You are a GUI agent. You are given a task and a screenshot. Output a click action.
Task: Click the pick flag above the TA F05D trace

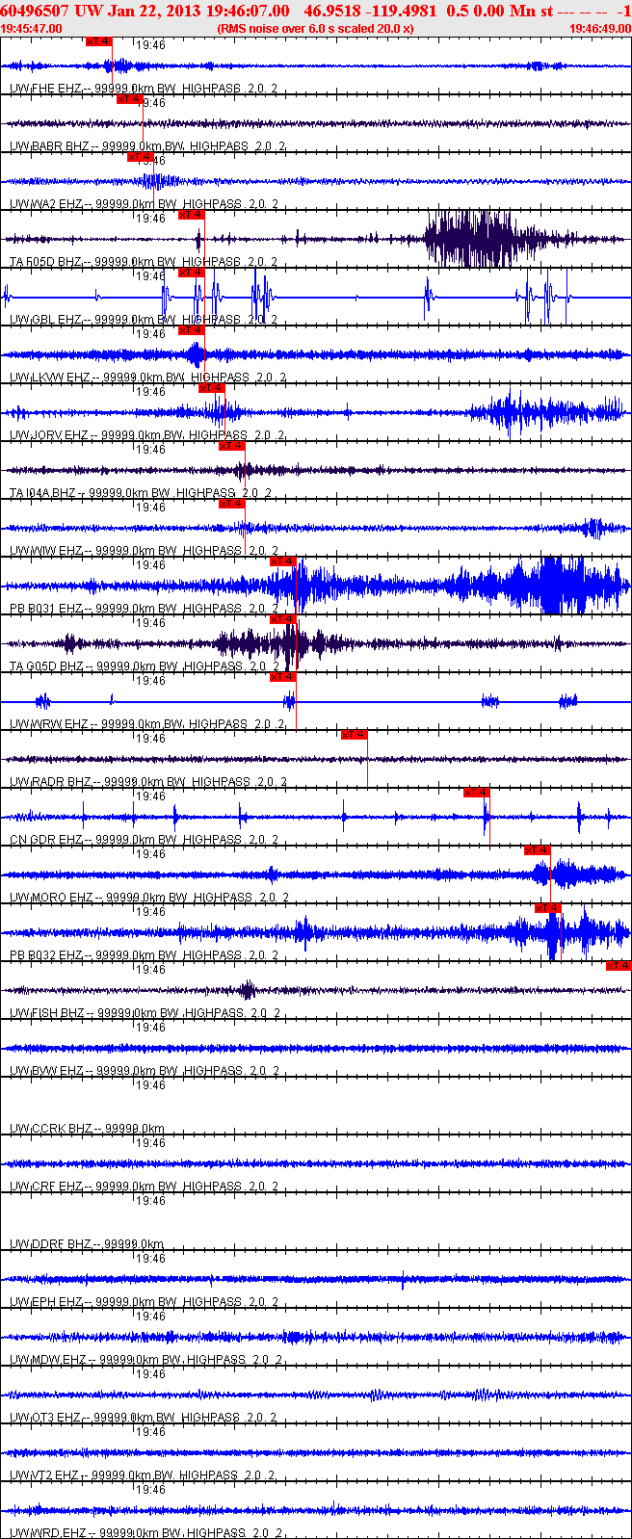192,215
